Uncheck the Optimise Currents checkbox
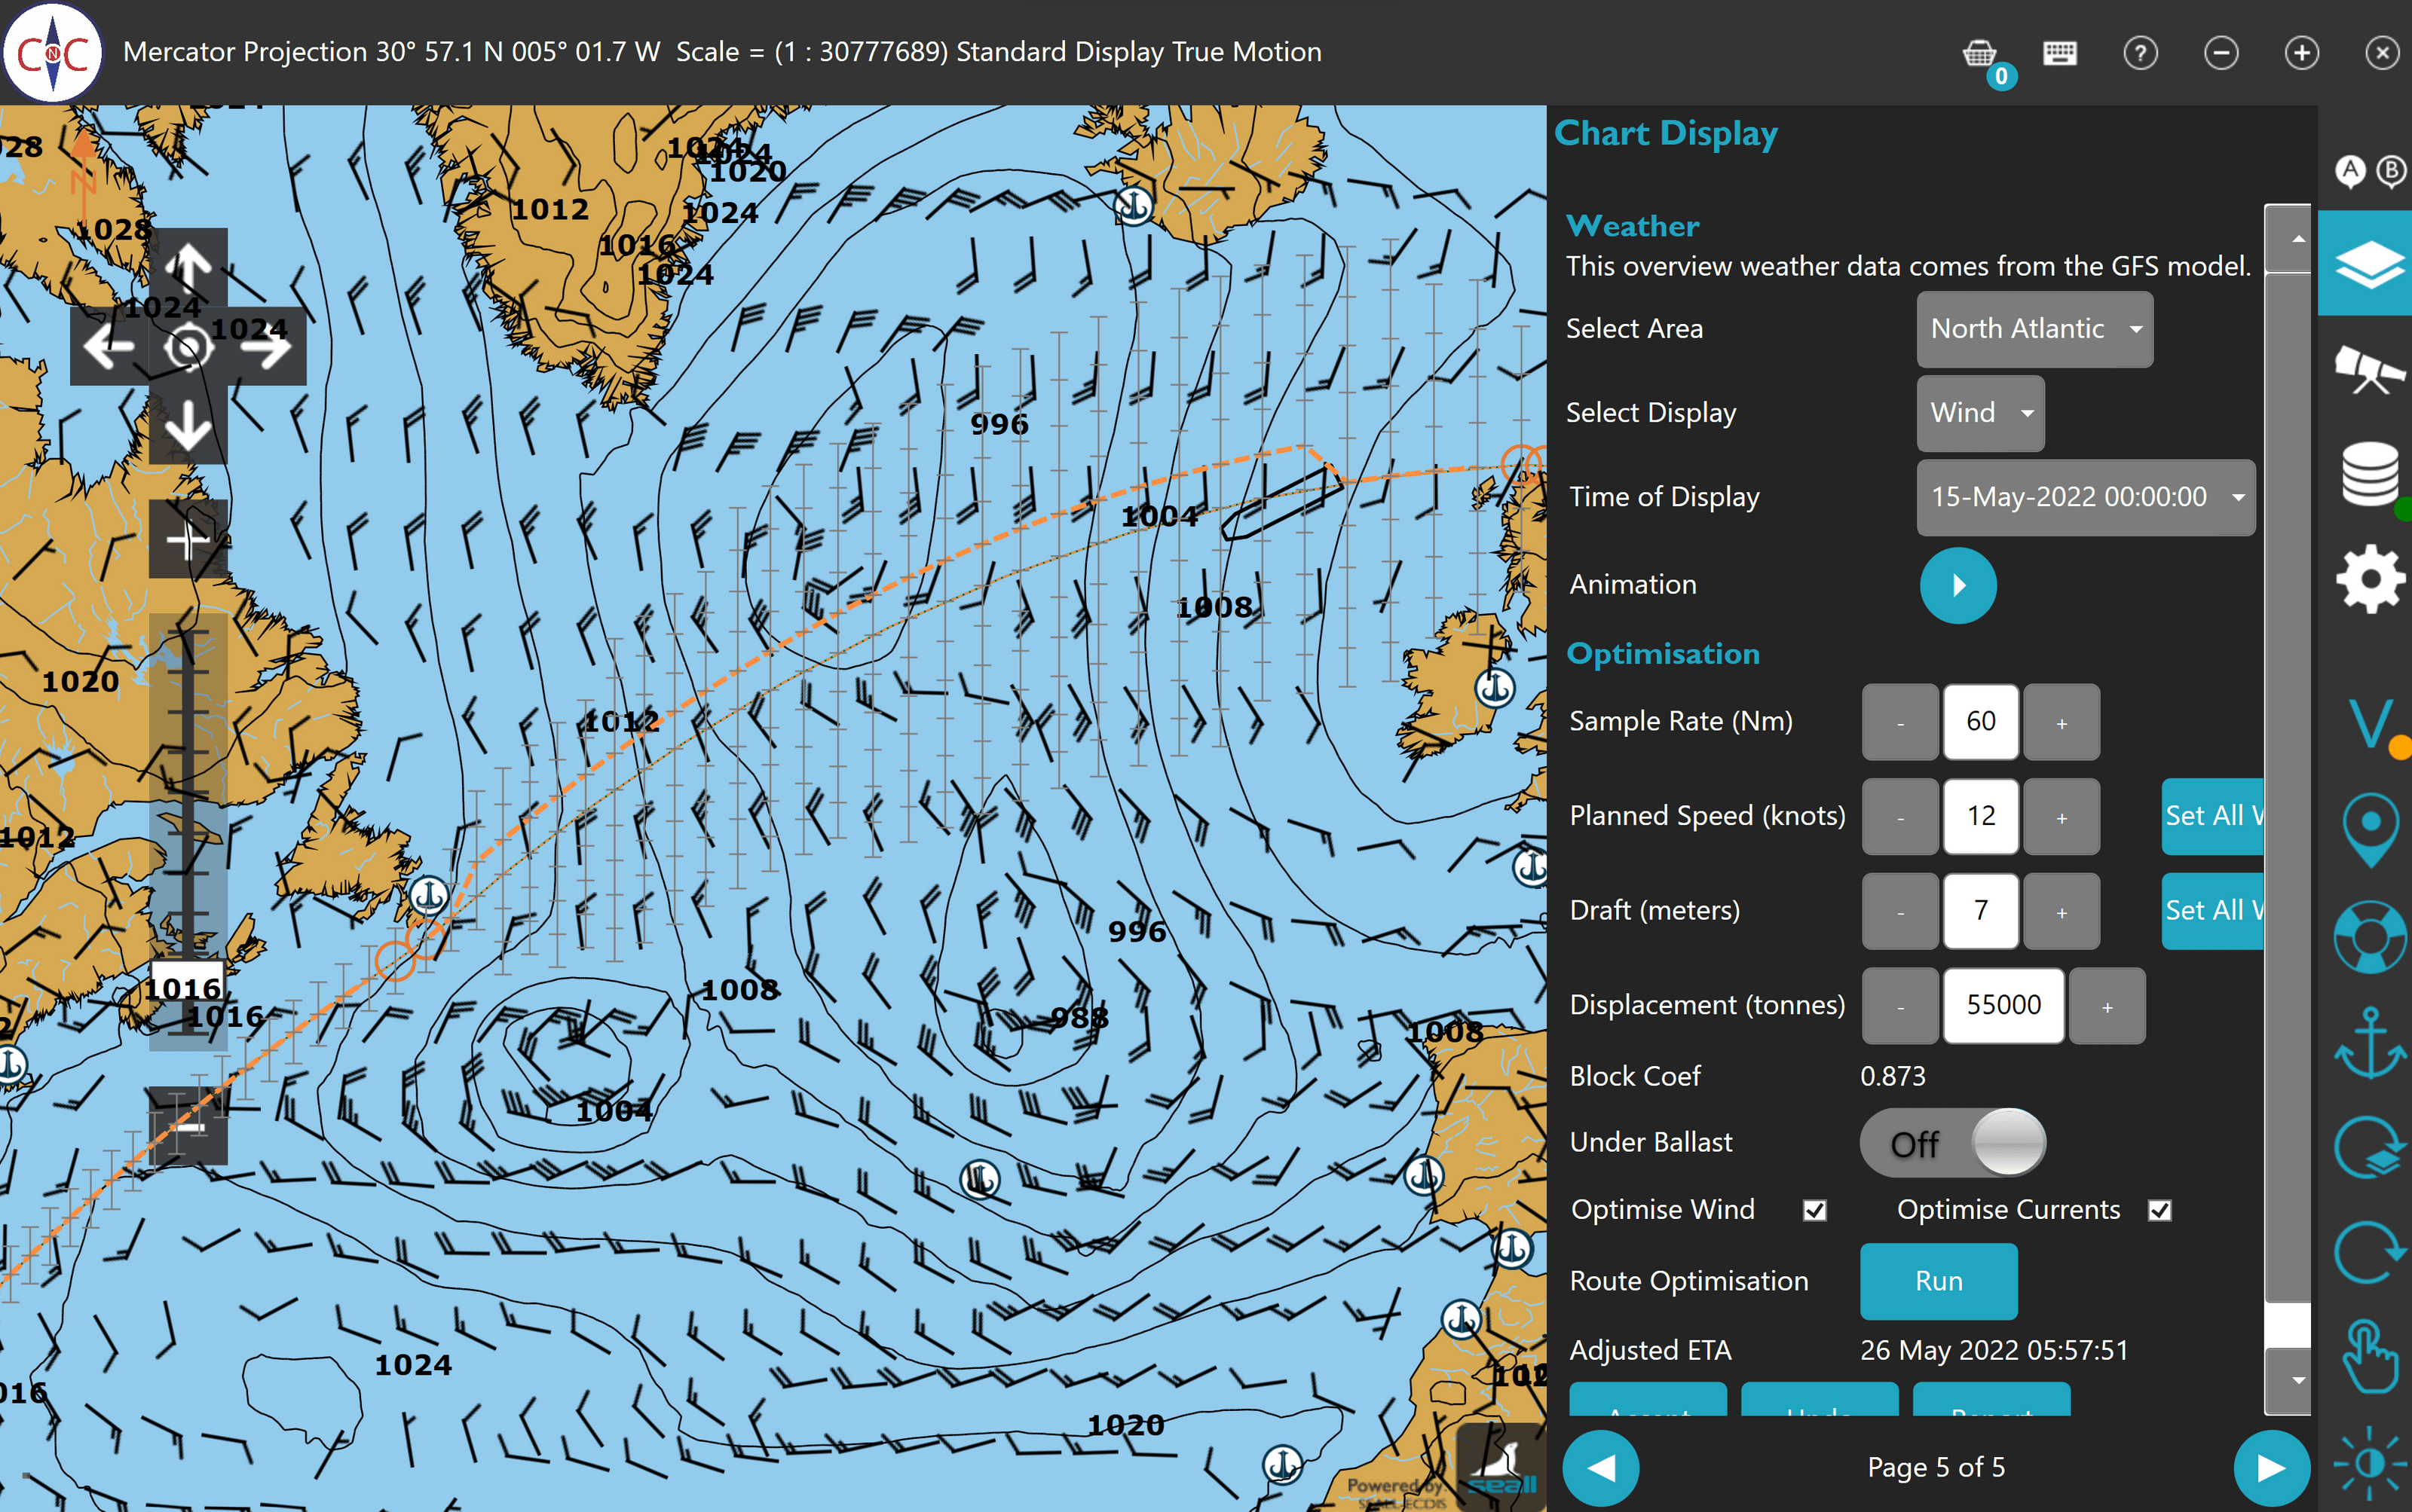 [2159, 1210]
